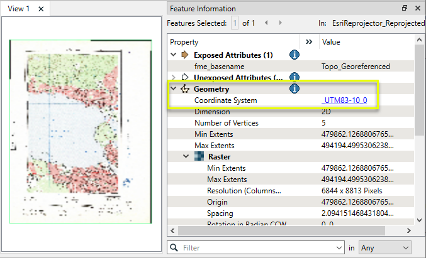The image size is (426, 258).
Task: Click the Geometry info icon
Action: pos(294,89)
